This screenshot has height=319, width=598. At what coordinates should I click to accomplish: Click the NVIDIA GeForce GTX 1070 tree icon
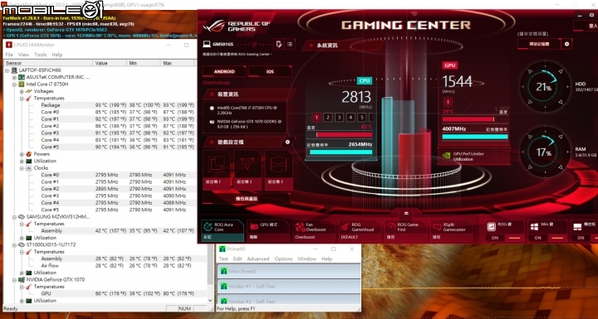click(22, 279)
